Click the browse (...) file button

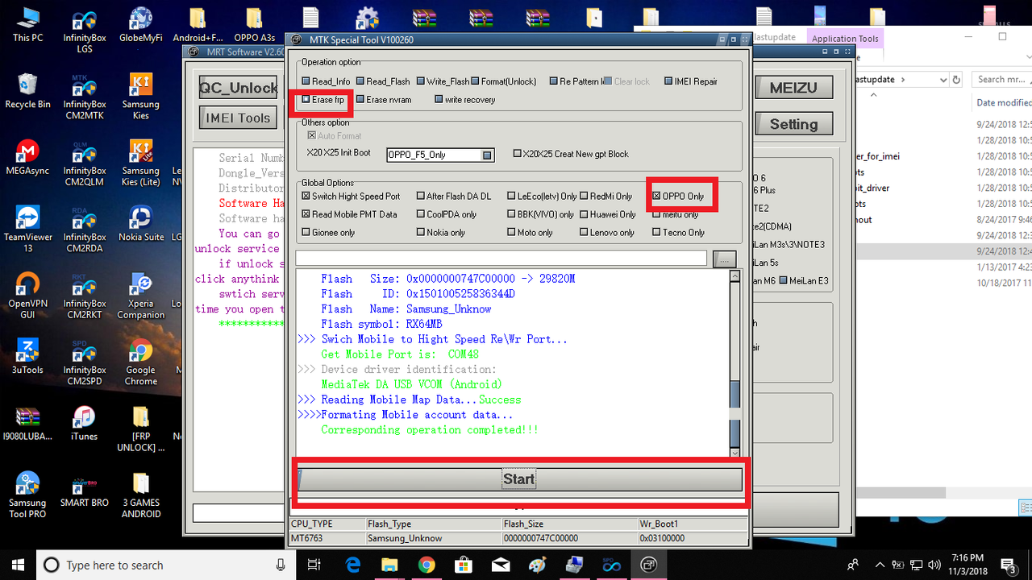pos(725,259)
